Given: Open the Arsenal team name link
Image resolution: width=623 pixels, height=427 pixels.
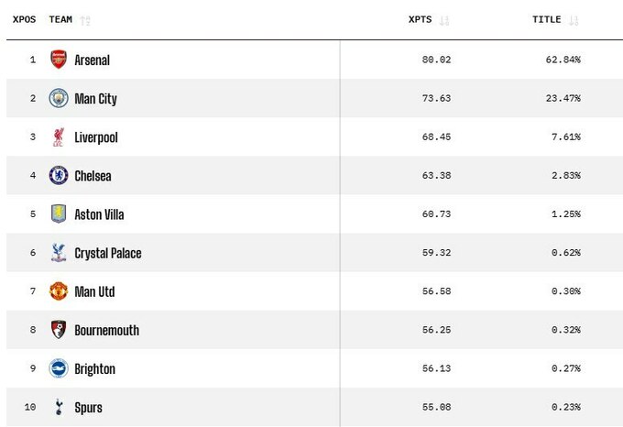Looking at the screenshot, I should [x=92, y=60].
